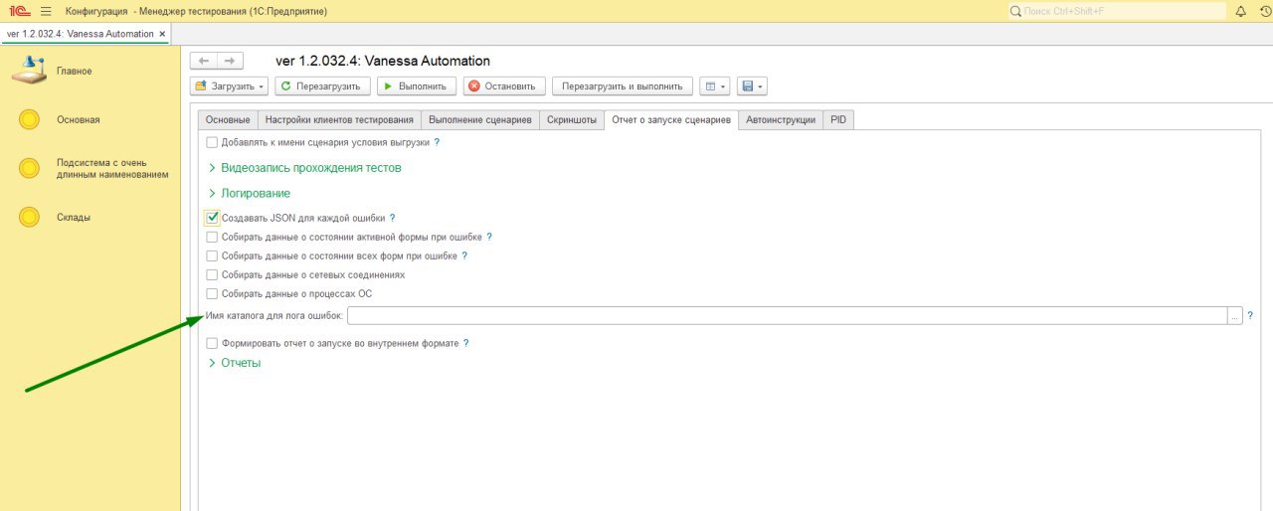Image resolution: width=1273 pixels, height=511 pixels.
Task: Switch to the Основные tab
Action: [228, 119]
